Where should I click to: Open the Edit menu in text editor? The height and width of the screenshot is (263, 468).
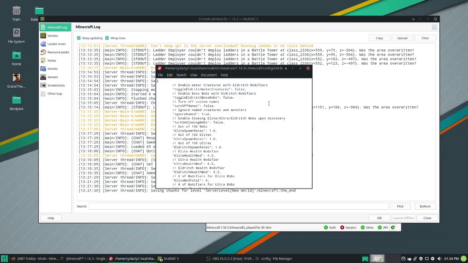click(170, 75)
